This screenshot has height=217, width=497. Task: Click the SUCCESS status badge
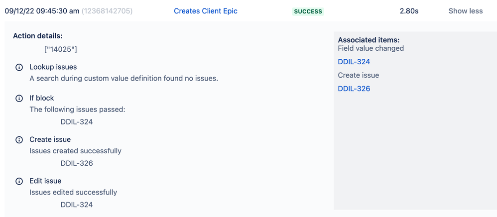pyautogui.click(x=308, y=11)
